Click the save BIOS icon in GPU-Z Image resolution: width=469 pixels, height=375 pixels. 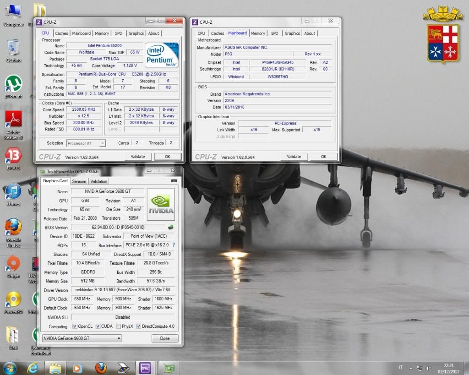(x=170, y=227)
